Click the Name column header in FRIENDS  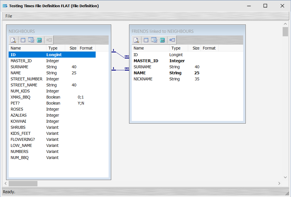(150, 48)
